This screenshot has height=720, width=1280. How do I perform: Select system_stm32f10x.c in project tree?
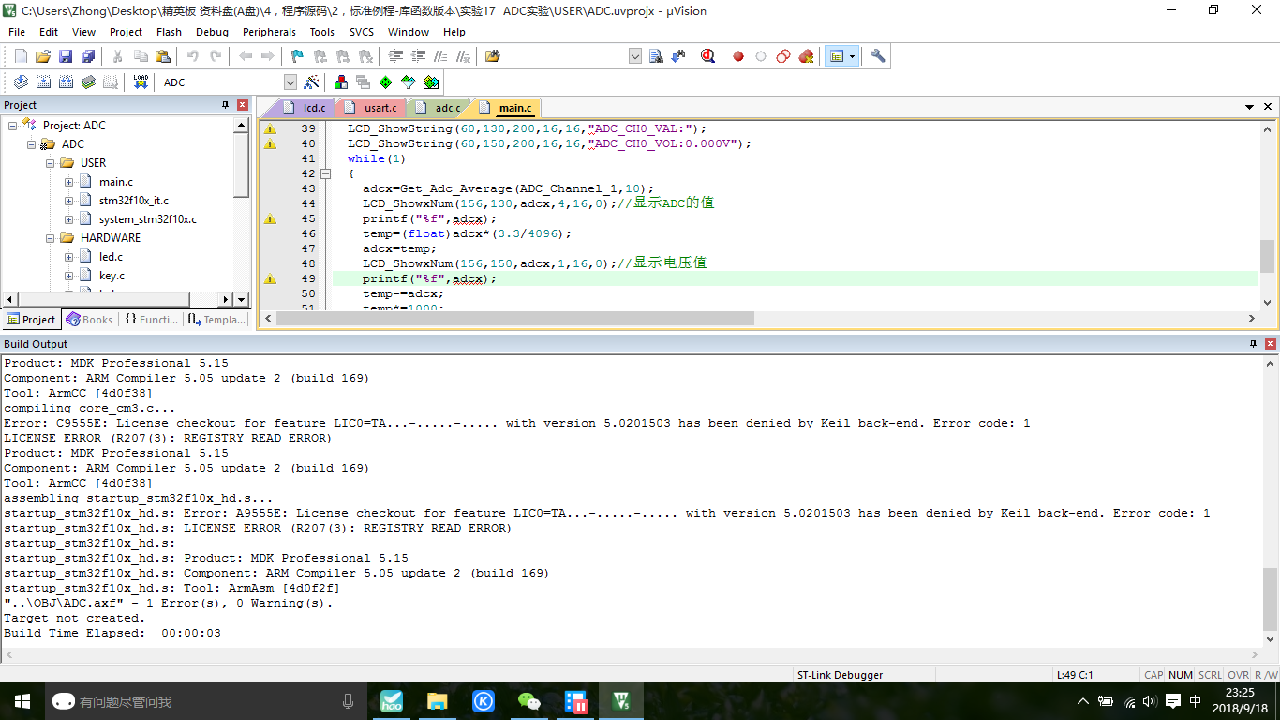[148, 219]
